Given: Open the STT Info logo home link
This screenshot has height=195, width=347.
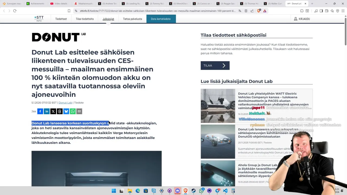Looking at the screenshot, I should tap(39, 19).
